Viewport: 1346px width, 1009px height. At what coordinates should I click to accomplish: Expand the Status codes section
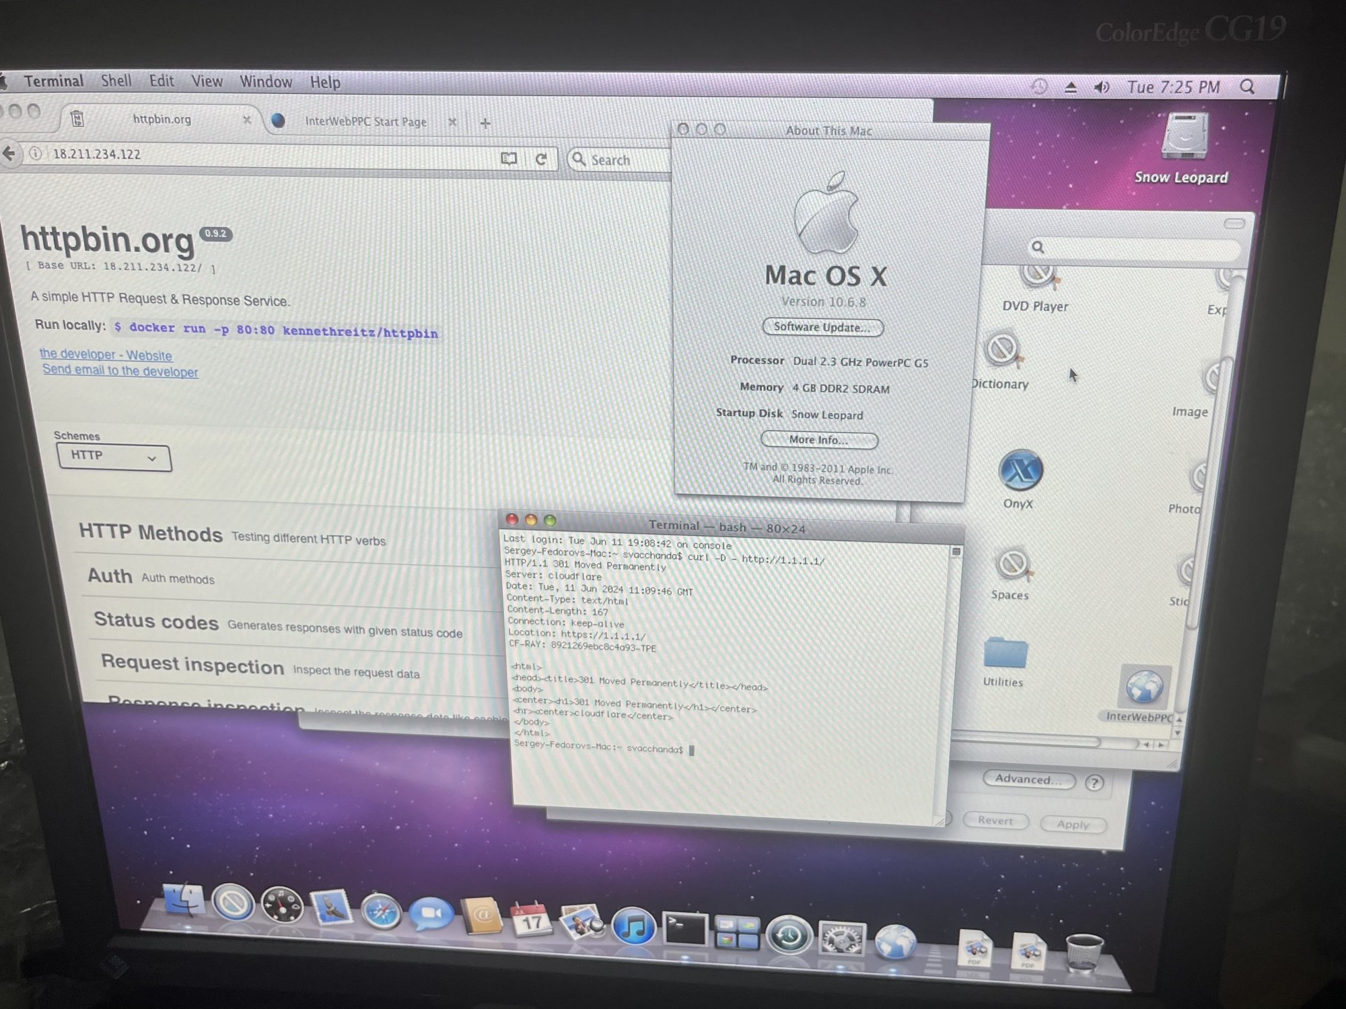(156, 621)
